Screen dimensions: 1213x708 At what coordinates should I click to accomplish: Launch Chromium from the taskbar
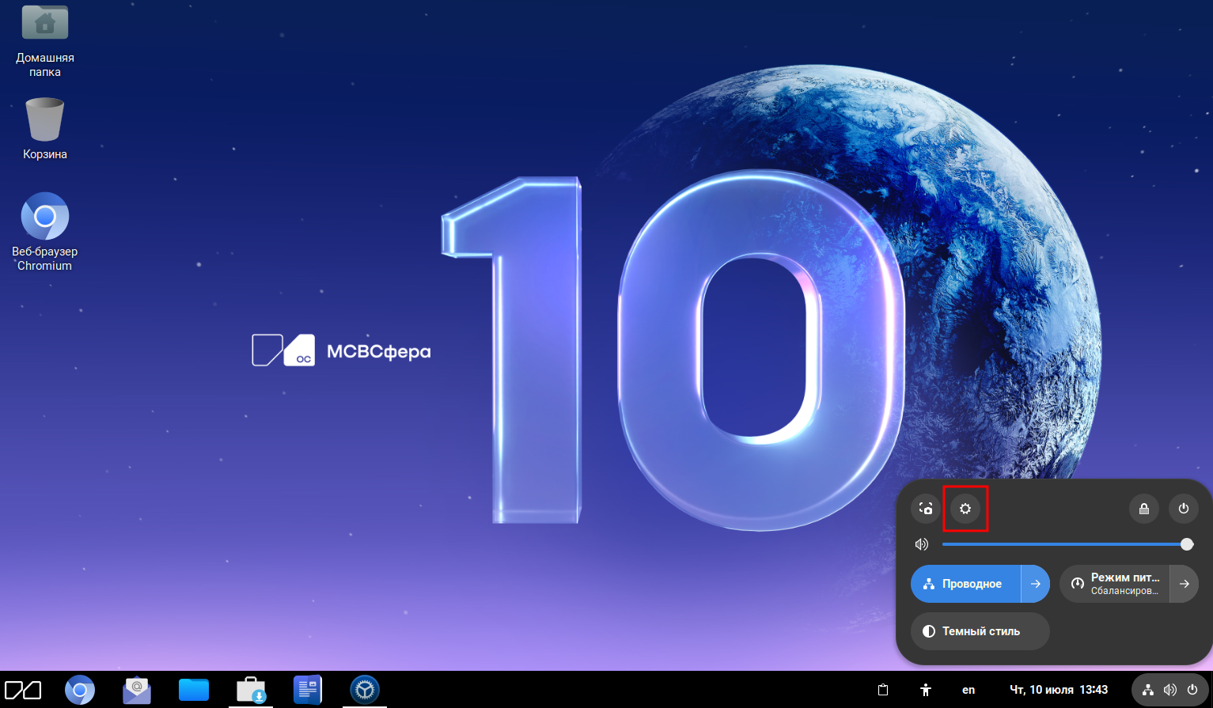click(x=79, y=690)
